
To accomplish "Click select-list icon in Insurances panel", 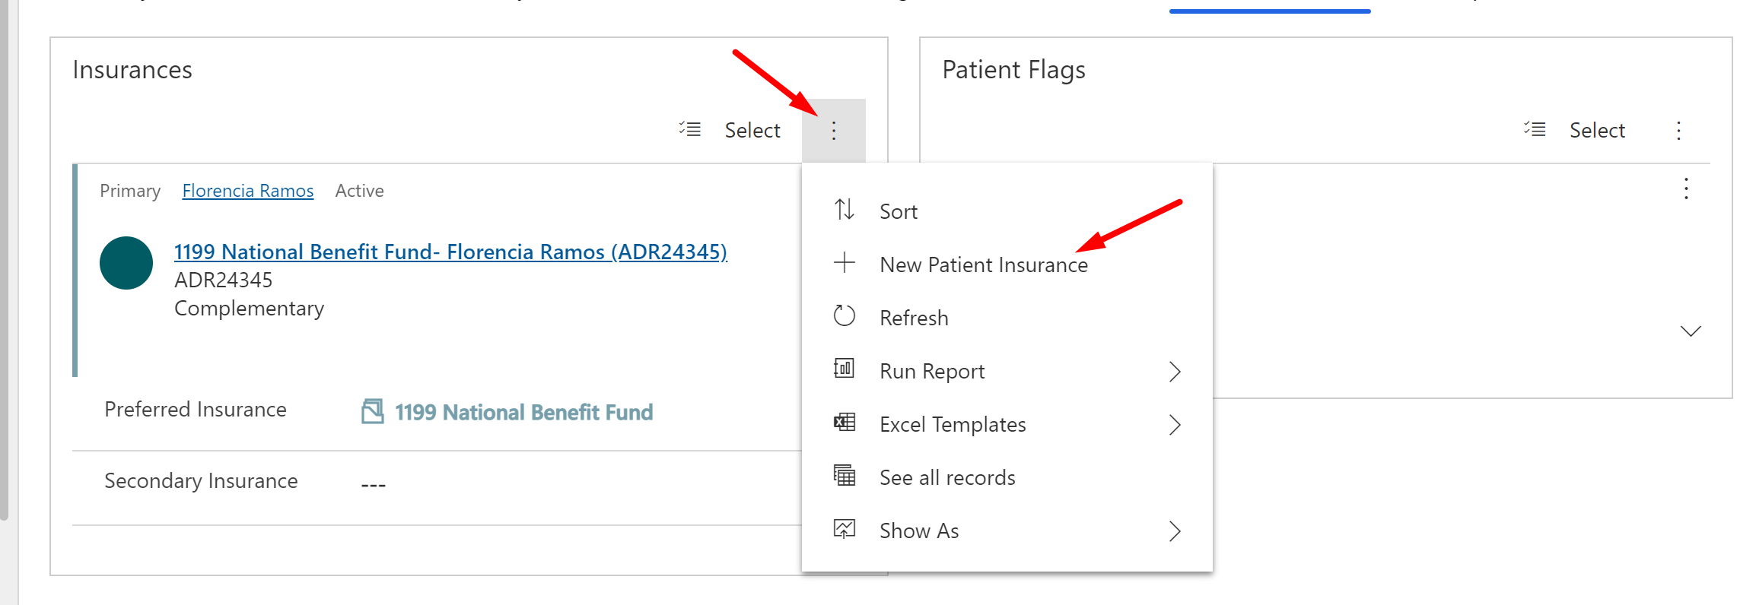I will [x=690, y=129].
